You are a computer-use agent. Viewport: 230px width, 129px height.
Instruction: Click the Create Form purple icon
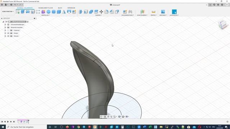click(43, 12)
